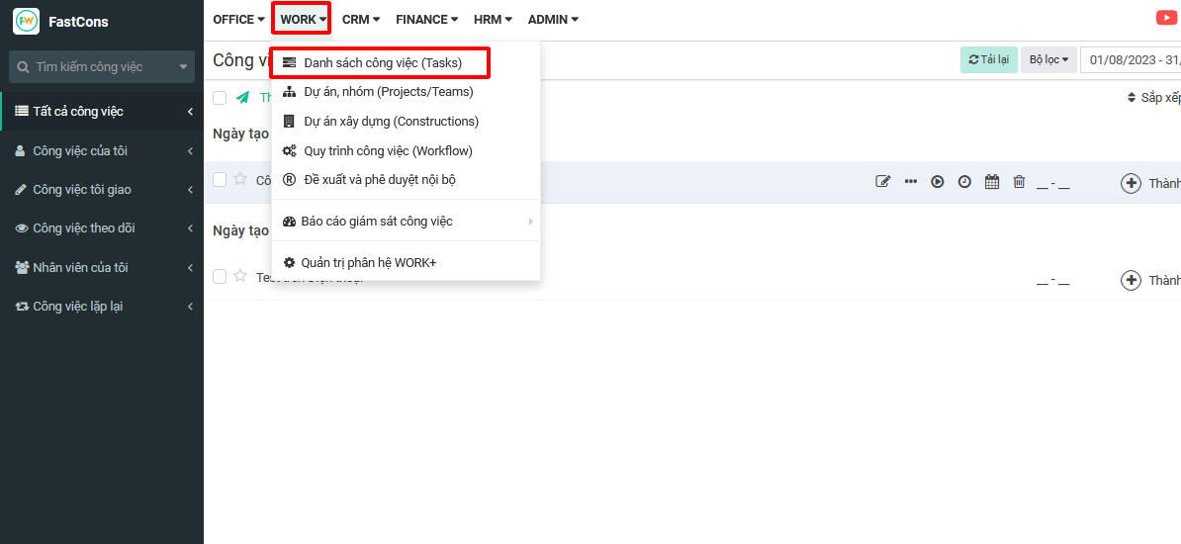Delete task with trash icon
Image resolution: width=1181 pixels, height=544 pixels.
[1019, 181]
